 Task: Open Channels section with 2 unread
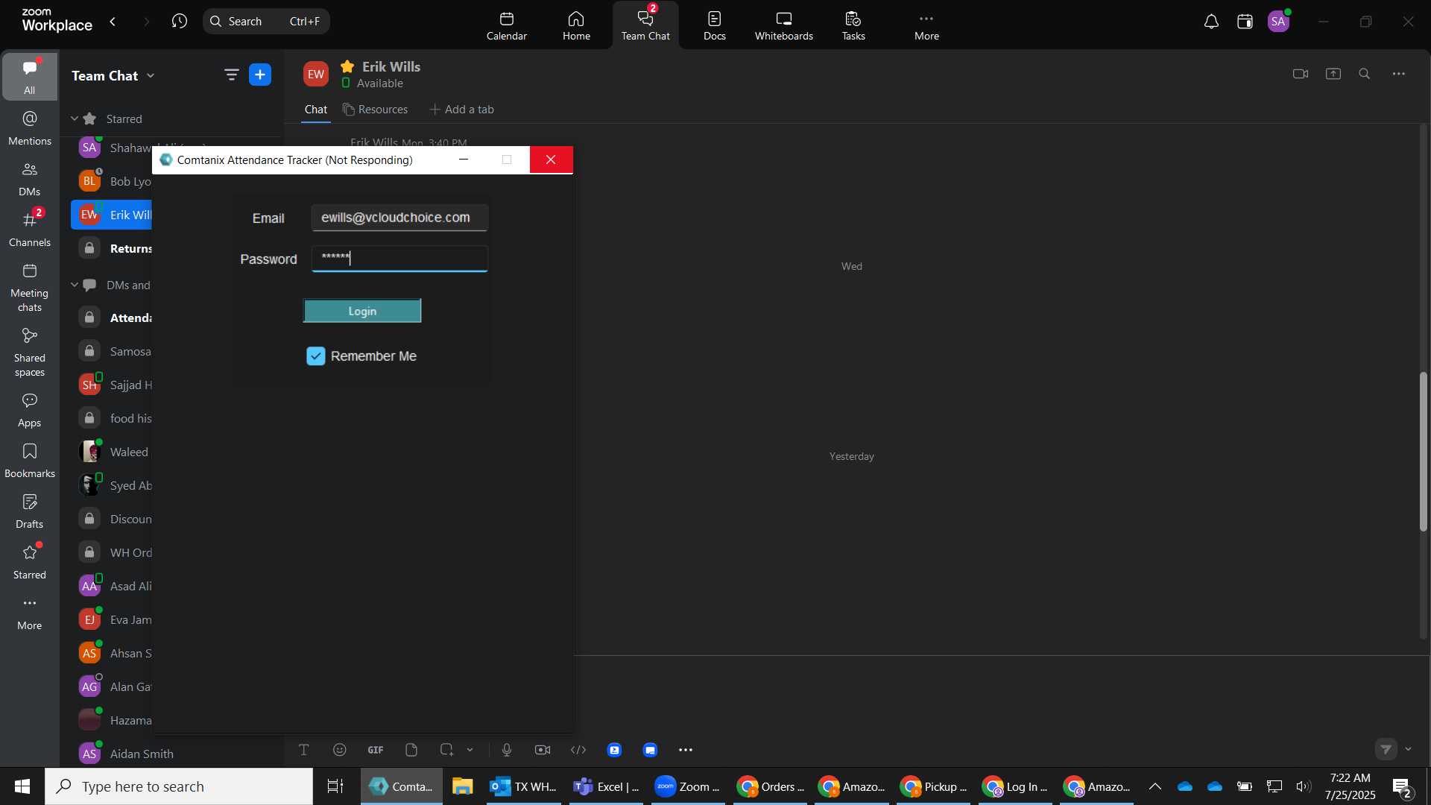(x=30, y=230)
